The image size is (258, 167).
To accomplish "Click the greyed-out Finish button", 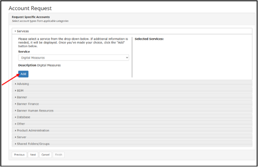I will click(x=59, y=155).
